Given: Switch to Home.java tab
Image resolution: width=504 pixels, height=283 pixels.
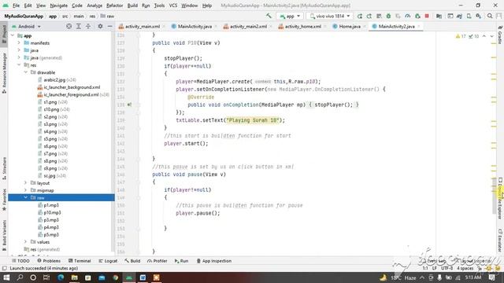Looking at the screenshot, I should [x=350, y=26].
